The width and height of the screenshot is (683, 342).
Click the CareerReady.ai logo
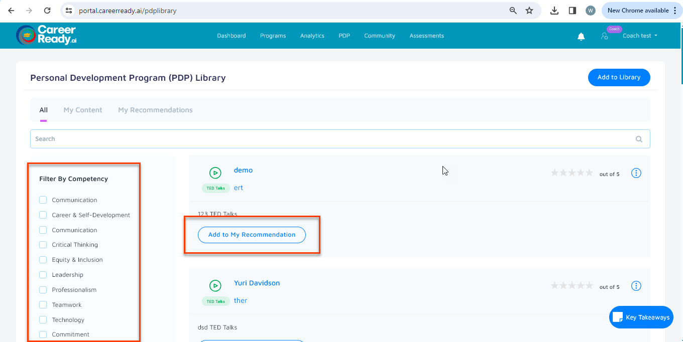coord(46,35)
